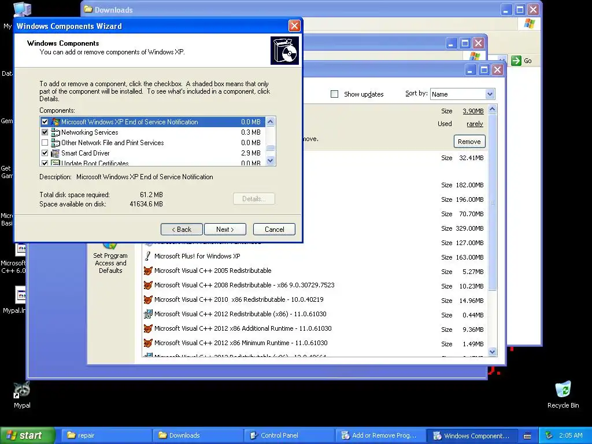Enable the Show updates checkbox
This screenshot has height=444, width=592.
pyautogui.click(x=335, y=94)
